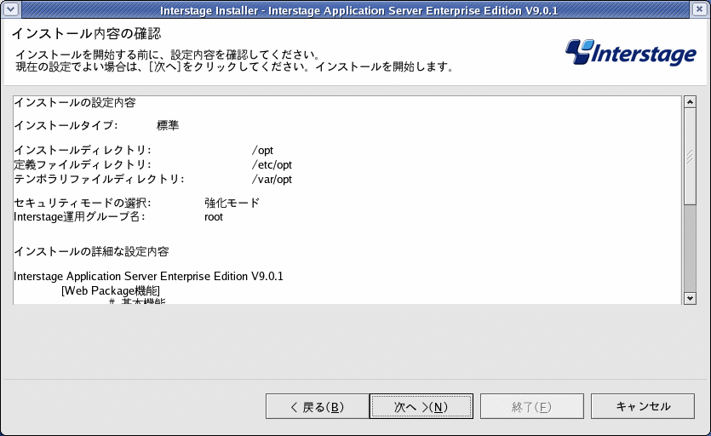Go back with the 戻る(B) button
711x436 pixels.
317,406
